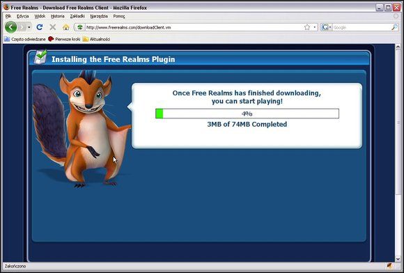Screen dimensions: 404x273
Task: Click the squirrel mascot image
Action: pos(81,129)
